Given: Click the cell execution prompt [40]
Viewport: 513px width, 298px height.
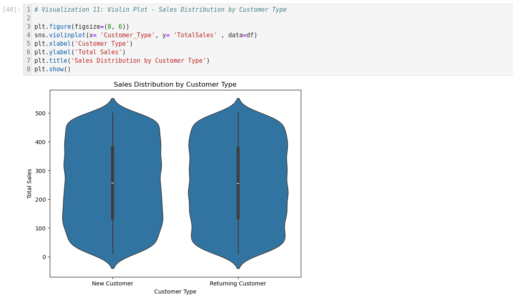Looking at the screenshot, I should (x=11, y=10).
